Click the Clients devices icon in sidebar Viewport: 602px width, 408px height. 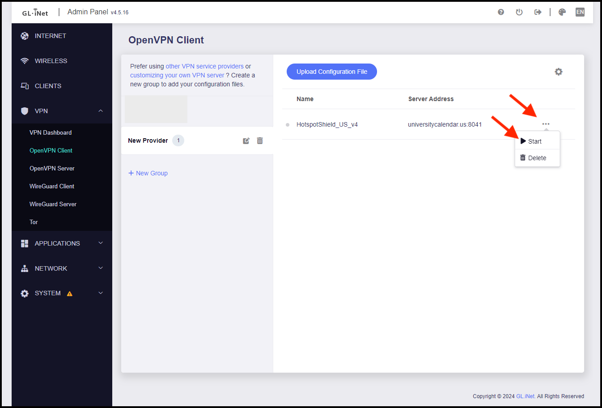pyautogui.click(x=25, y=86)
